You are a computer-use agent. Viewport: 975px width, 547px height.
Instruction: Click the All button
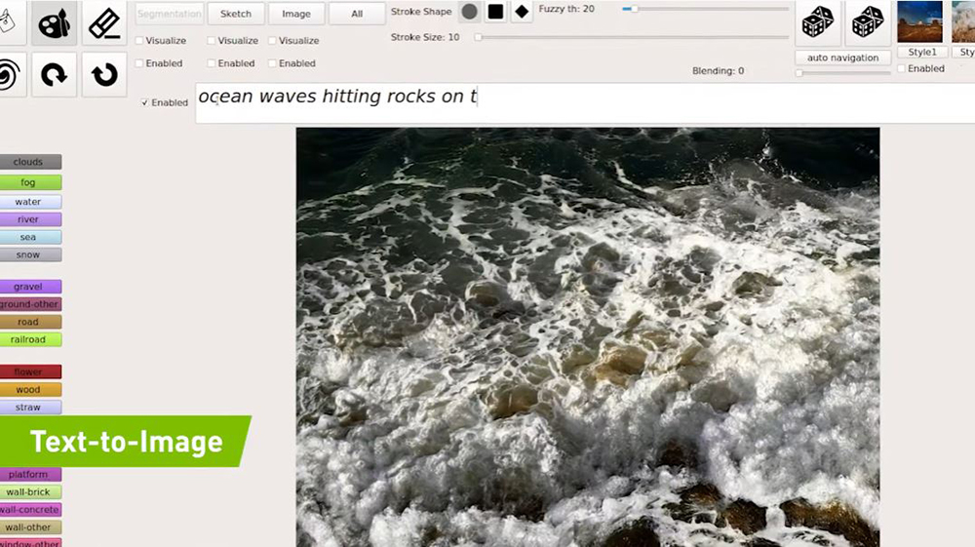(357, 14)
